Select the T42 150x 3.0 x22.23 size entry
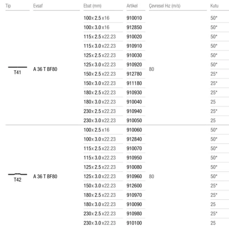 pos(100,185)
